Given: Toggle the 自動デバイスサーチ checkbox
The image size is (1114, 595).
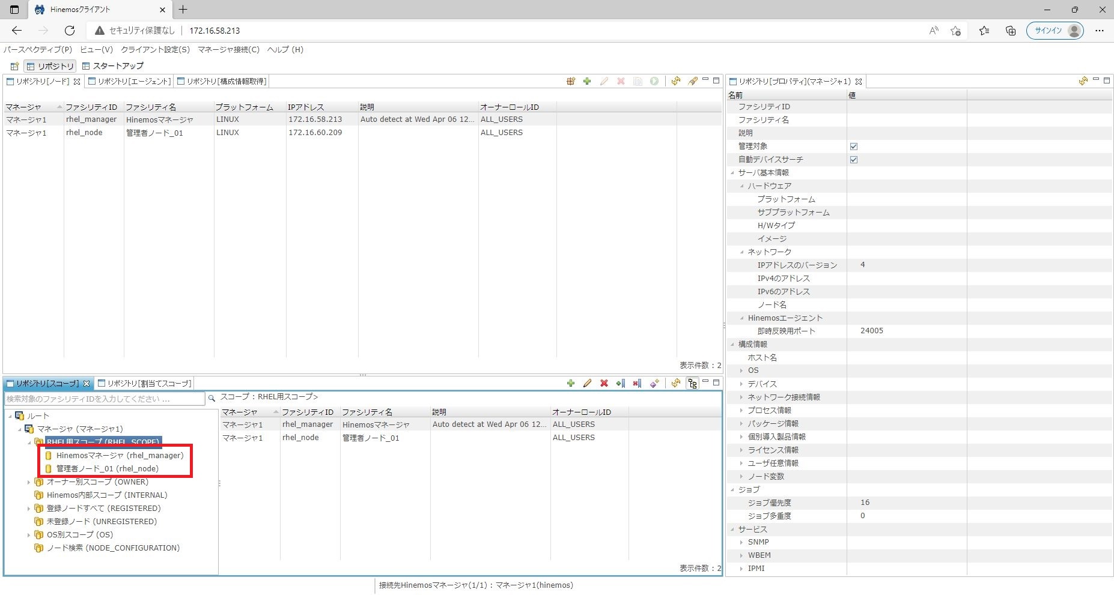Looking at the screenshot, I should [x=854, y=160].
